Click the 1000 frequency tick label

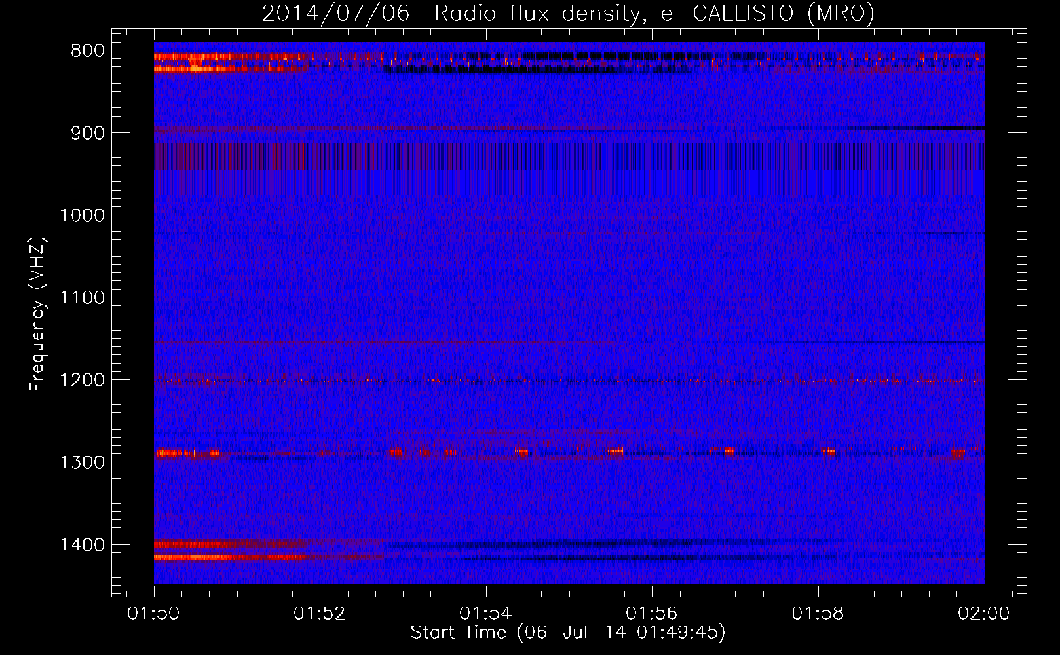(82, 215)
